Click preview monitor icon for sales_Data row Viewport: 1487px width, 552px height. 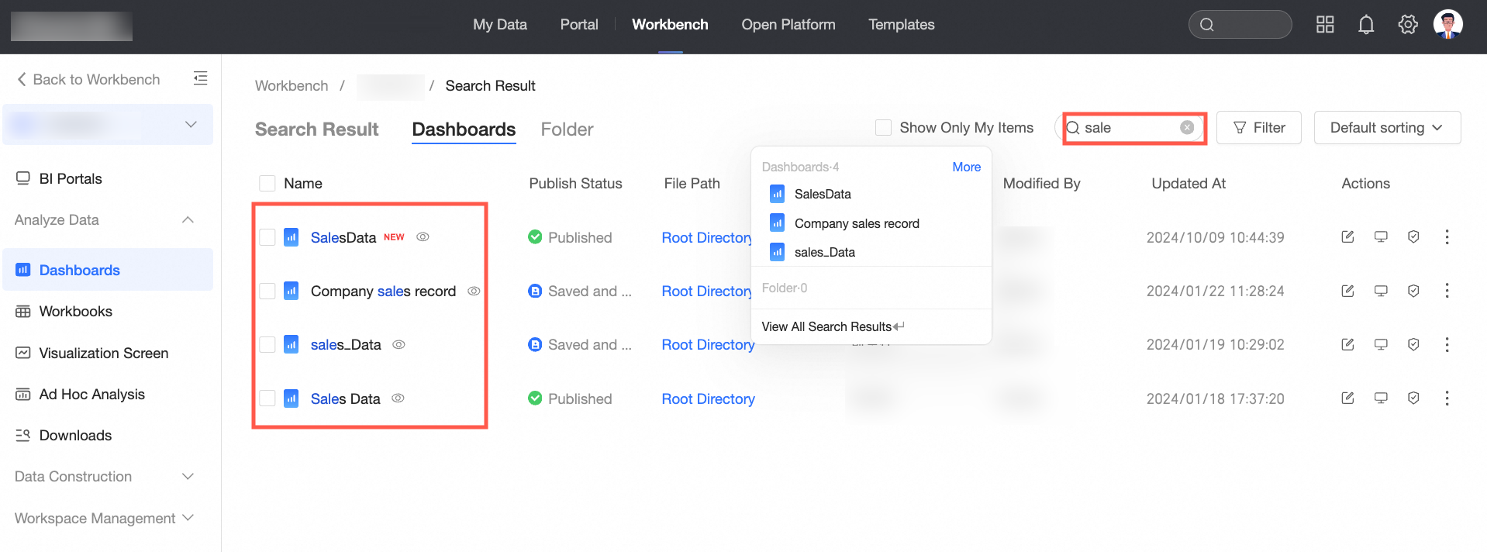[1381, 344]
